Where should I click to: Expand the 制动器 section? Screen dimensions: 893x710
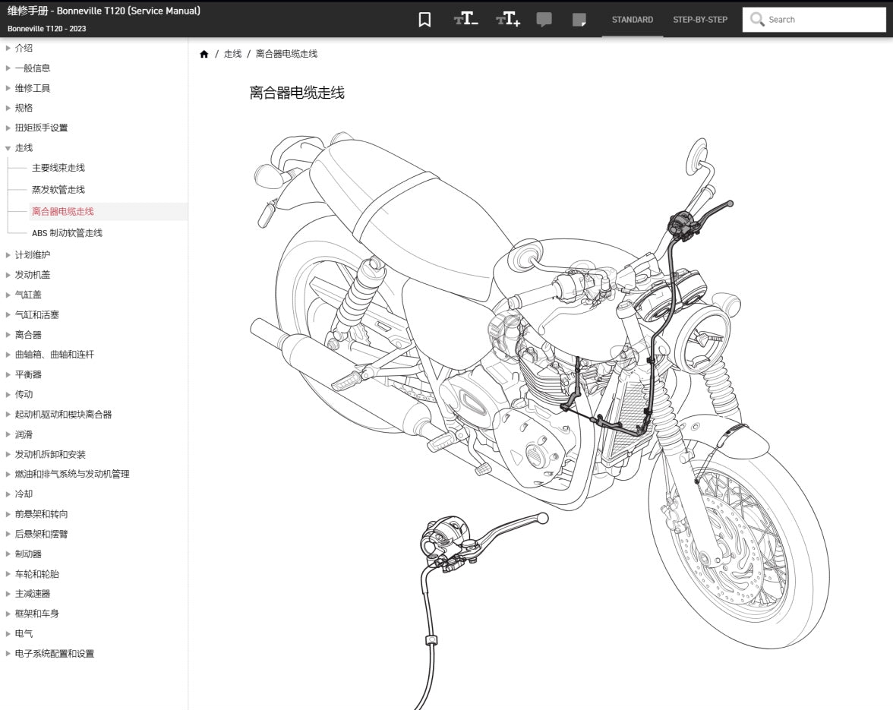(28, 554)
